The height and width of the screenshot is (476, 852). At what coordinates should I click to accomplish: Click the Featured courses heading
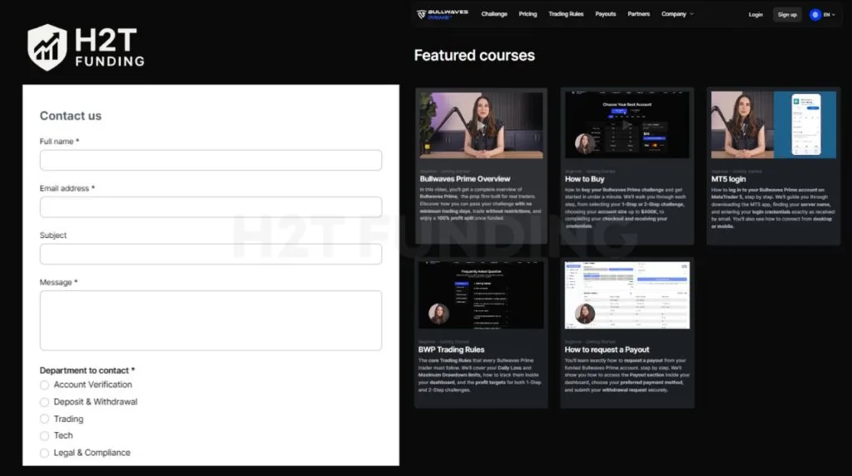point(474,56)
